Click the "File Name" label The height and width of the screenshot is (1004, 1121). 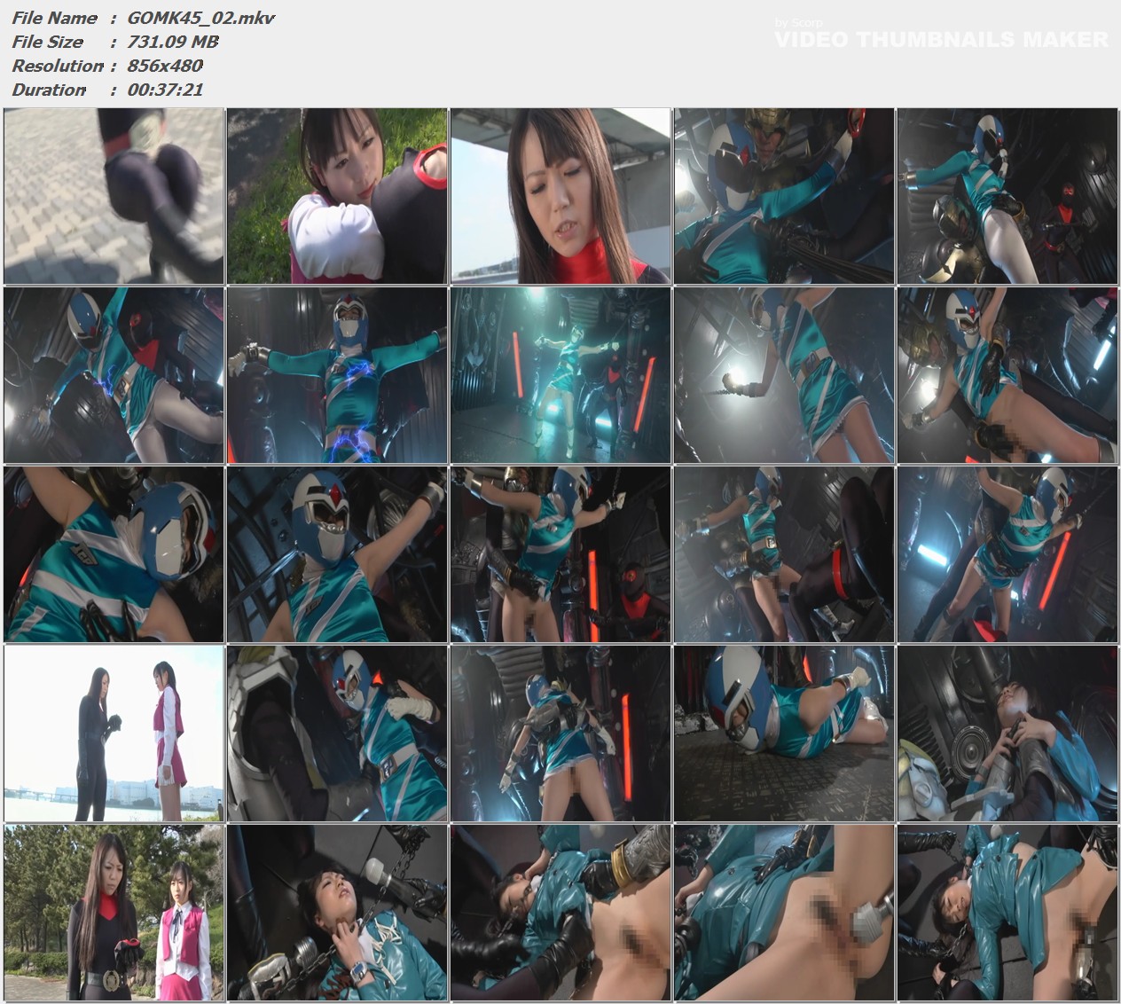[54, 18]
